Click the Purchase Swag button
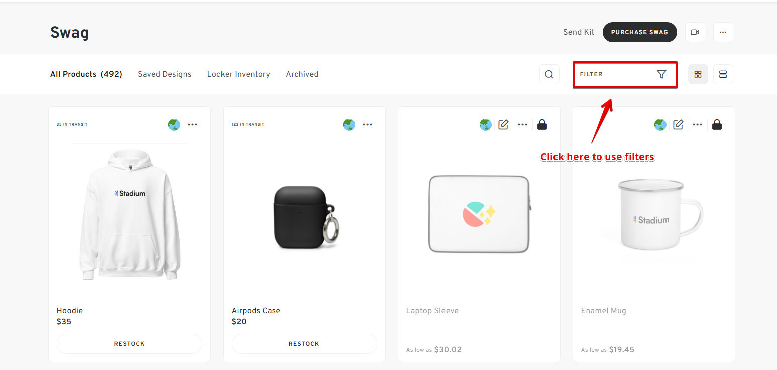The width and height of the screenshot is (777, 370). click(x=639, y=32)
